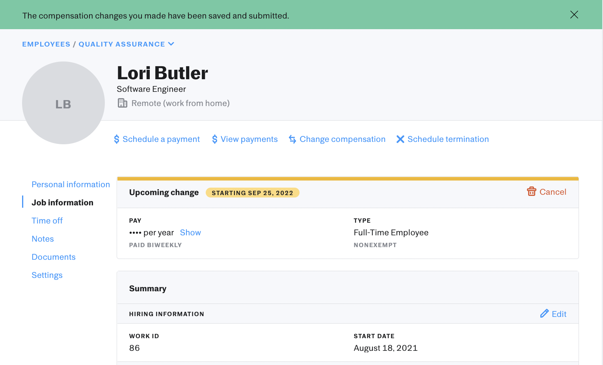The image size is (603, 365).
Task: Edit the hiring information
Action: [559, 314]
